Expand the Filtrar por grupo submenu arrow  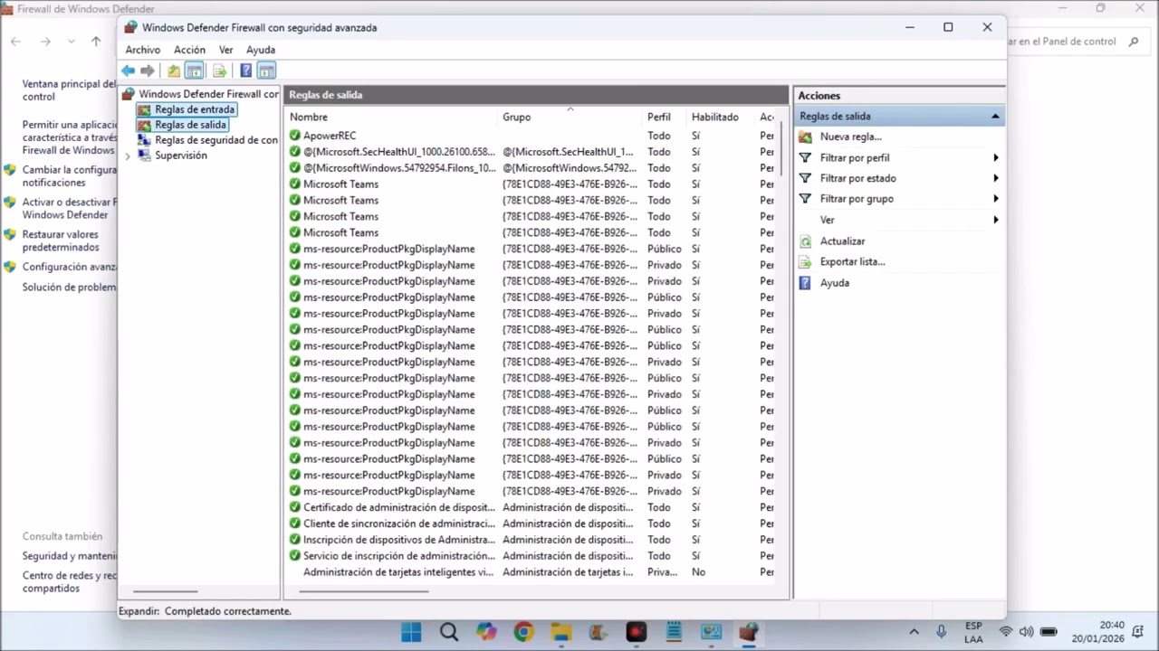[x=995, y=199]
